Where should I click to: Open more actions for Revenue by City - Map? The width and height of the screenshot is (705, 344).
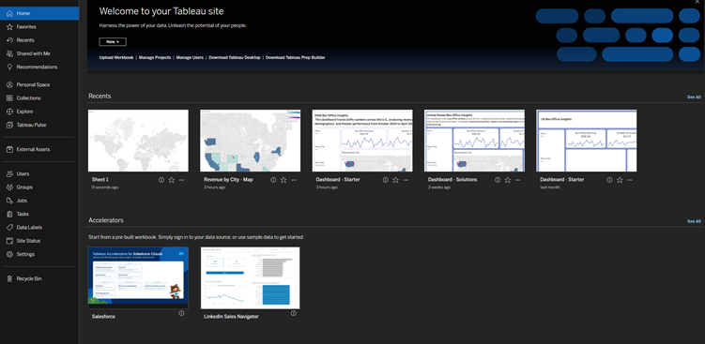(x=294, y=180)
